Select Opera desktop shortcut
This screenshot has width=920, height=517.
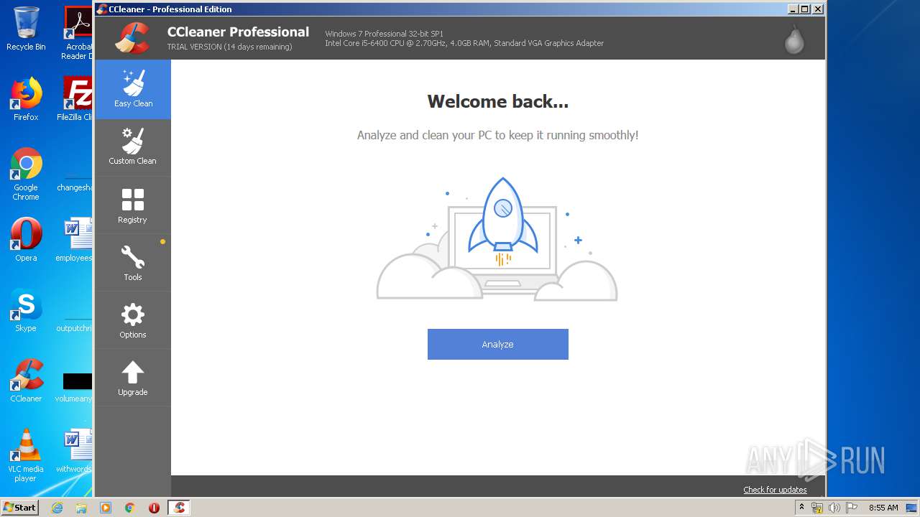tap(26, 239)
